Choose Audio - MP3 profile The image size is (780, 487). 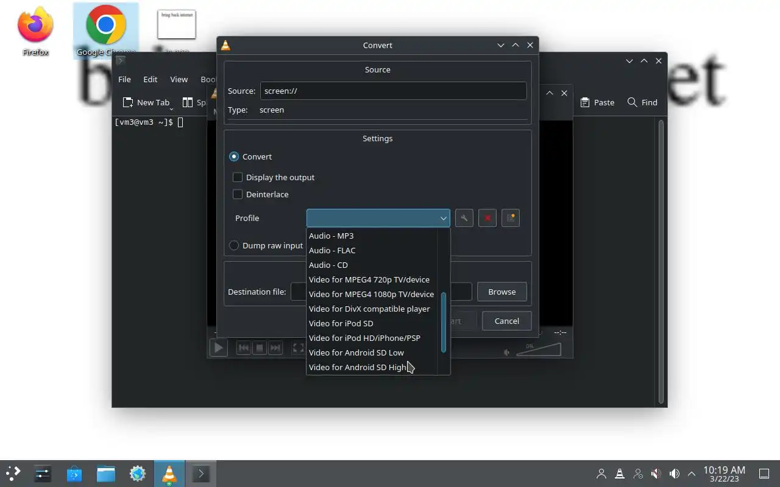pos(372,236)
